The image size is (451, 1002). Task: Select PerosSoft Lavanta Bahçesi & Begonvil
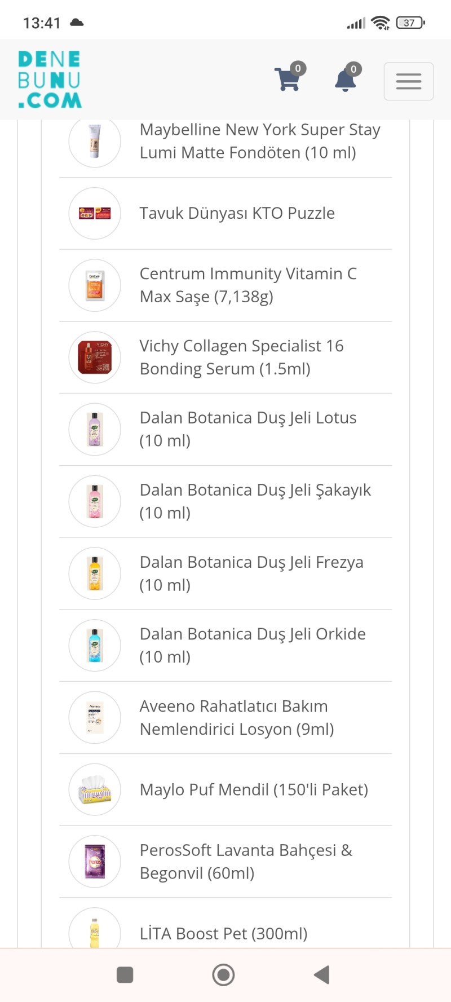[x=246, y=861]
